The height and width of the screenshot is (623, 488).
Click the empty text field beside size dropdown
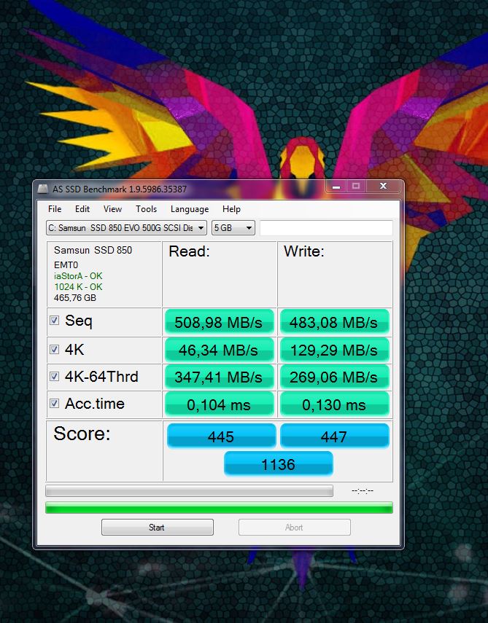[326, 228]
